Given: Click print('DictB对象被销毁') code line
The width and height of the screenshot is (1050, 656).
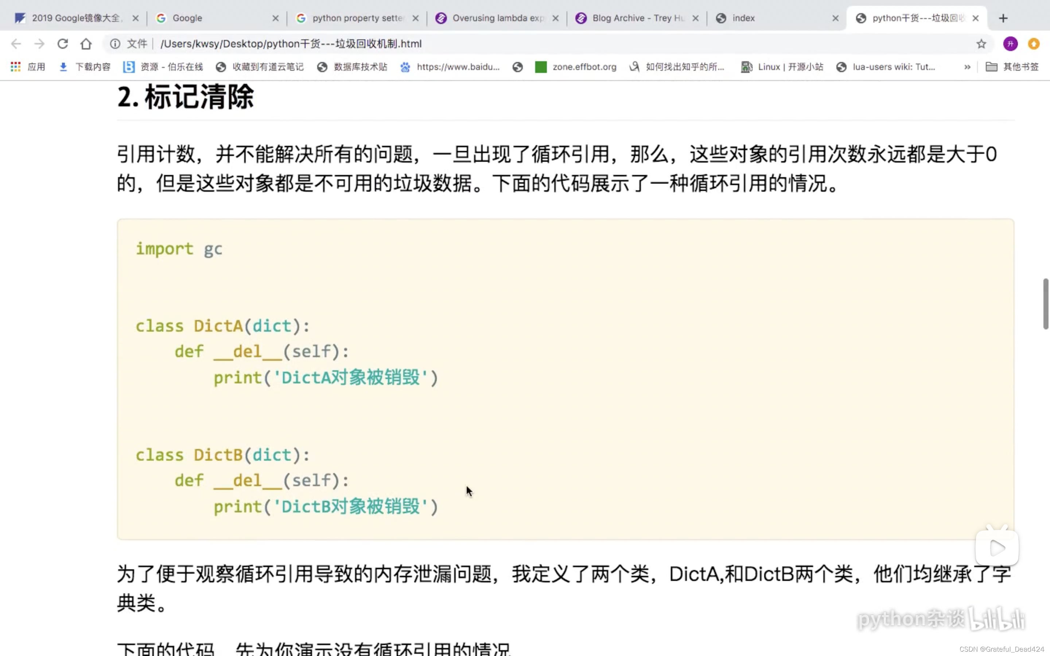Looking at the screenshot, I should (x=326, y=507).
